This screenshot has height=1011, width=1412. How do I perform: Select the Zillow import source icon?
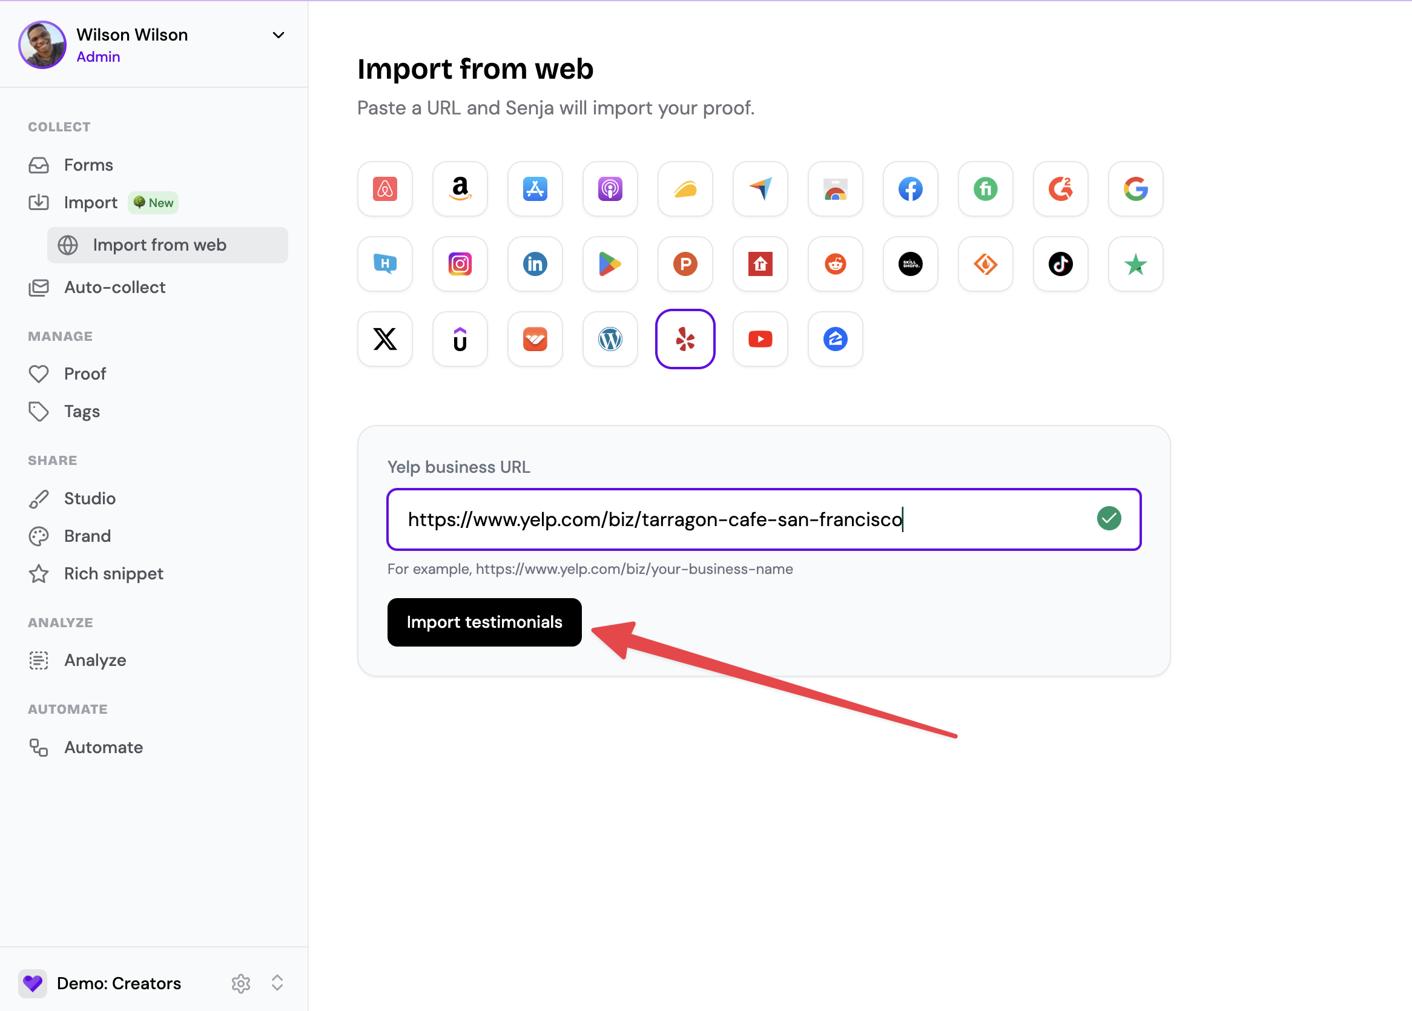835,338
